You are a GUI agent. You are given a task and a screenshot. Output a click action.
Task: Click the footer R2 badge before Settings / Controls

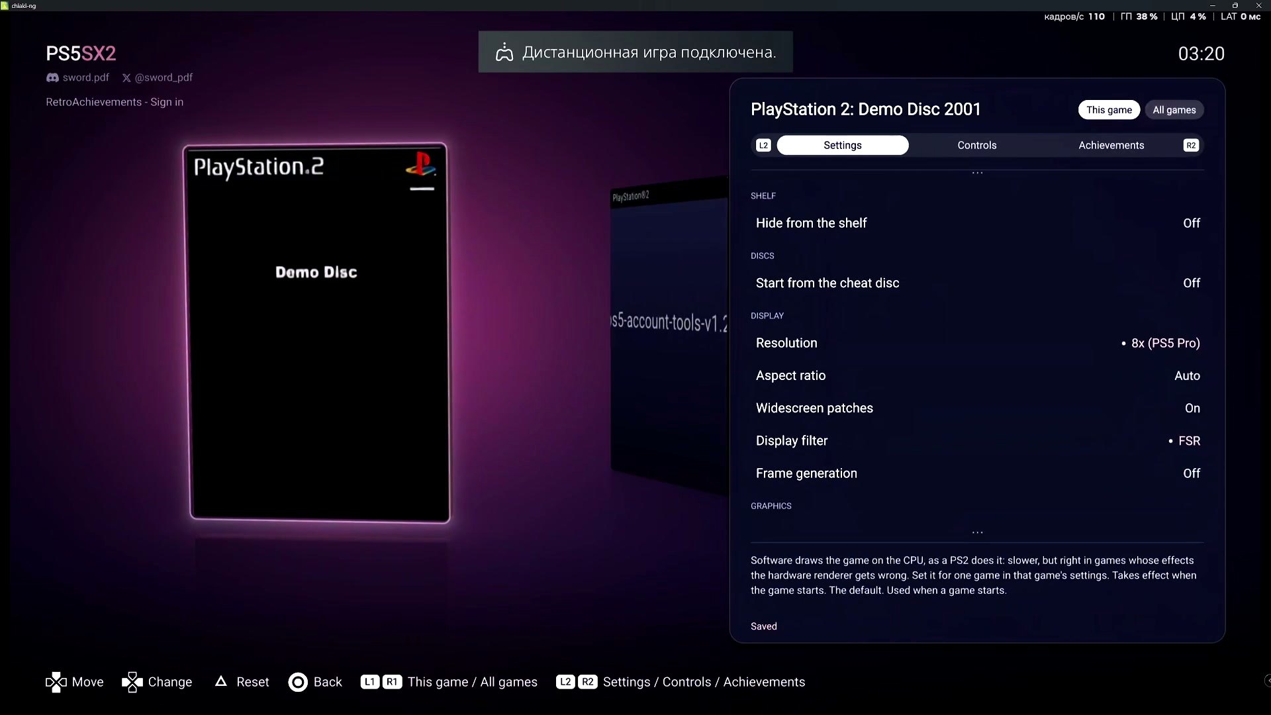(588, 682)
